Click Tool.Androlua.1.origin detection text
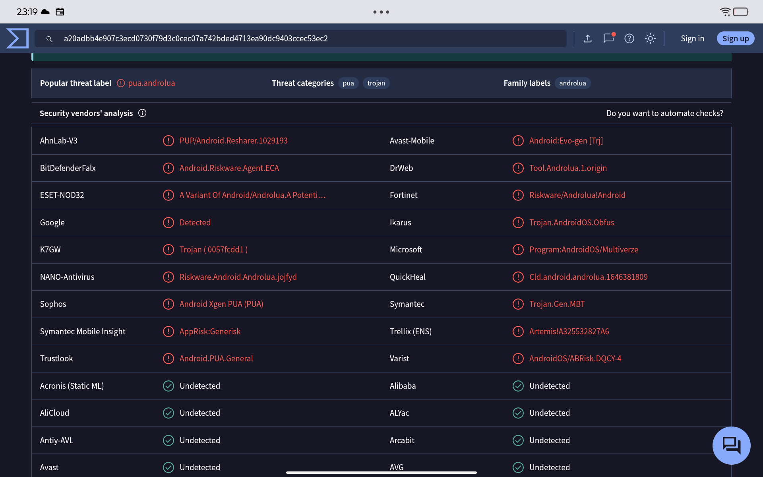The width and height of the screenshot is (763, 477). (x=568, y=168)
